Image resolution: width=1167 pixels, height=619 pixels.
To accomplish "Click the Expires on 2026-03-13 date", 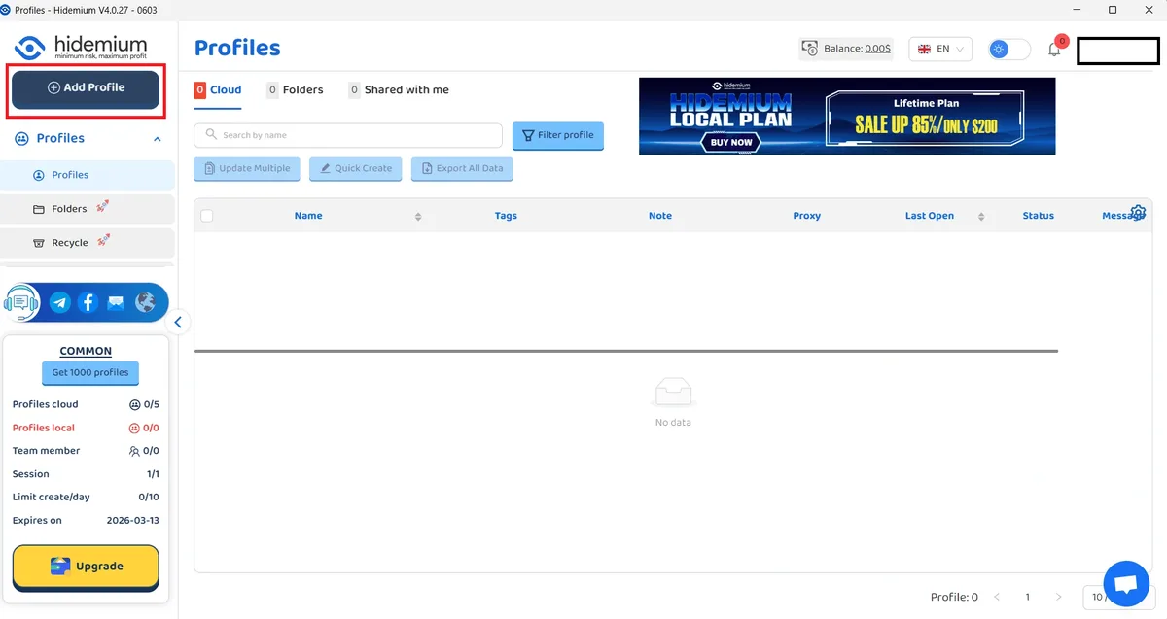I will 132,521.
